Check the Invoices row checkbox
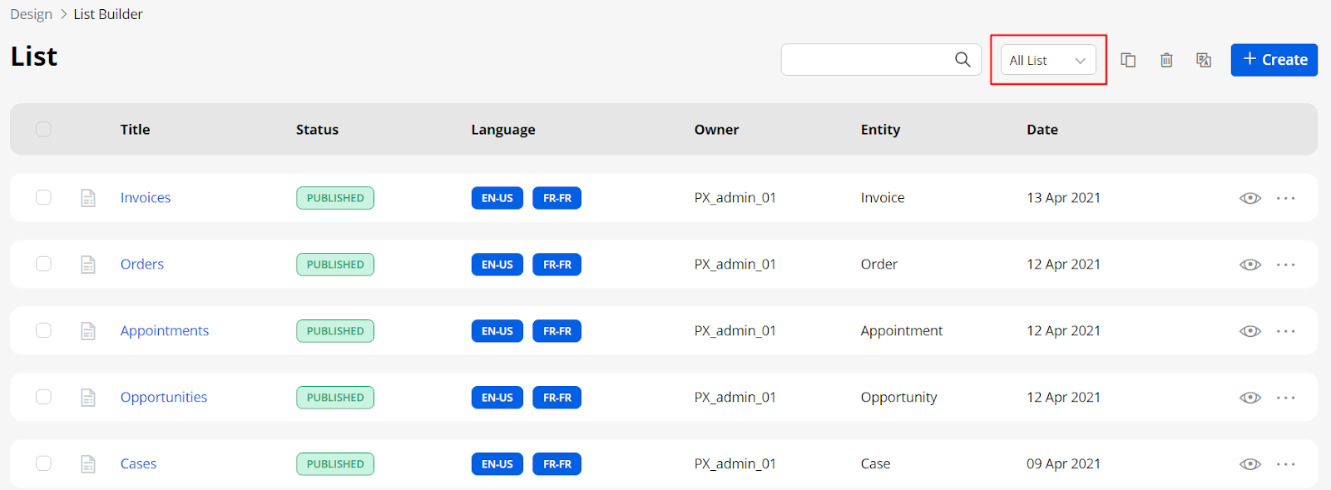Image resolution: width=1331 pixels, height=490 pixels. [43, 197]
